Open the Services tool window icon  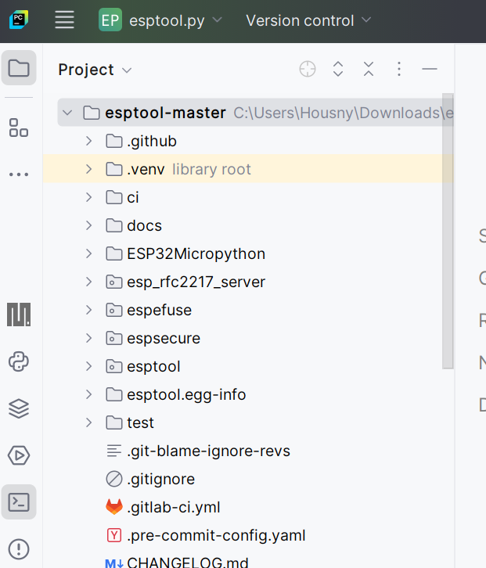(19, 455)
